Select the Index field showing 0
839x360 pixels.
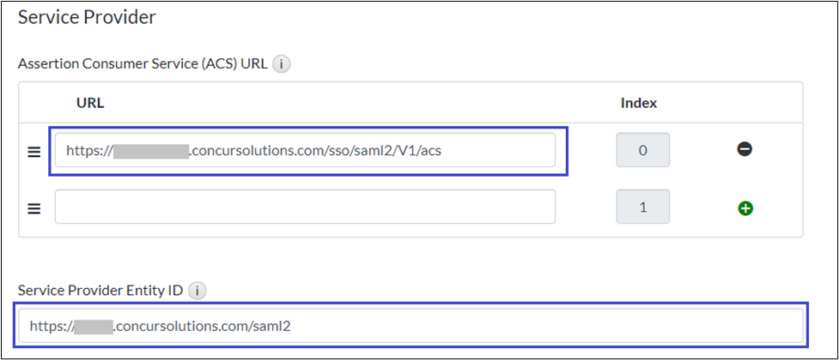[x=642, y=150]
